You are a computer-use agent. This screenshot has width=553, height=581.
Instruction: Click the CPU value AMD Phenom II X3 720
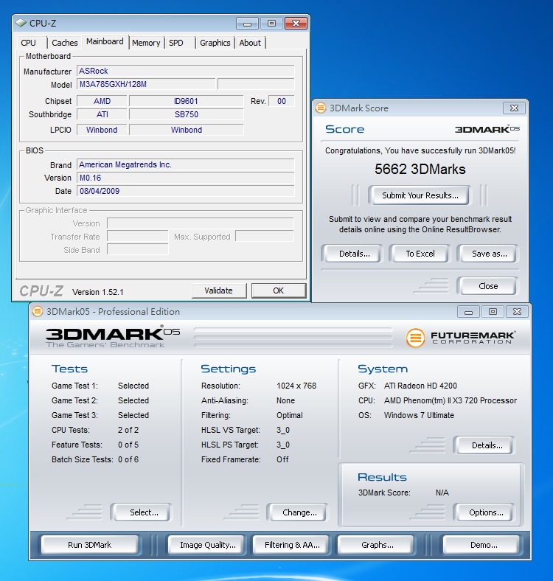point(451,400)
